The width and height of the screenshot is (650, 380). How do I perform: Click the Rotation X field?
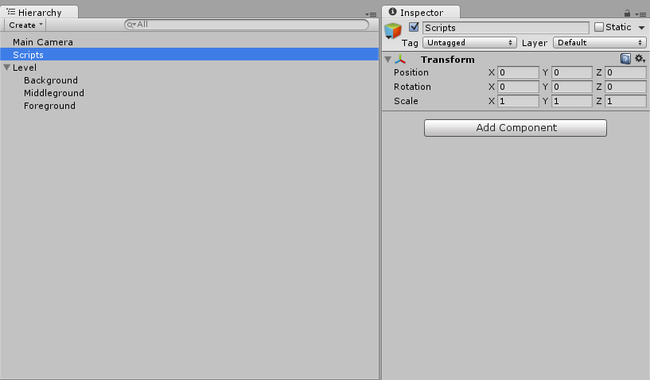click(x=518, y=87)
